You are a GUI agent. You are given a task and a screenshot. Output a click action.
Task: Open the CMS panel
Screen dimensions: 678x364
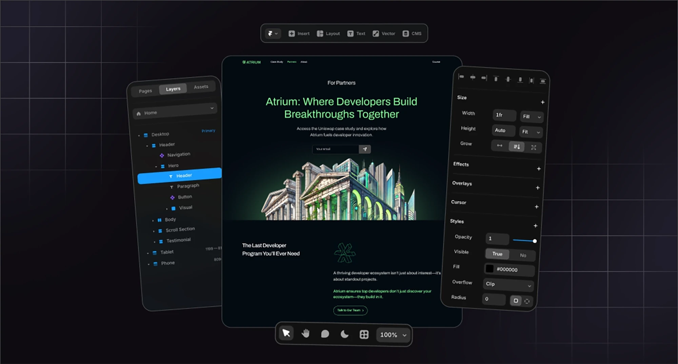(x=412, y=34)
